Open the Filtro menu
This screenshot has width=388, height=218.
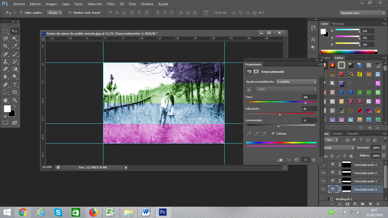point(111,4)
